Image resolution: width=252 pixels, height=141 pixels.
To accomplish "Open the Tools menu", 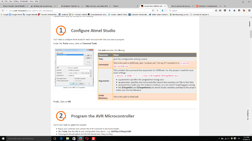I will [31, 1].
